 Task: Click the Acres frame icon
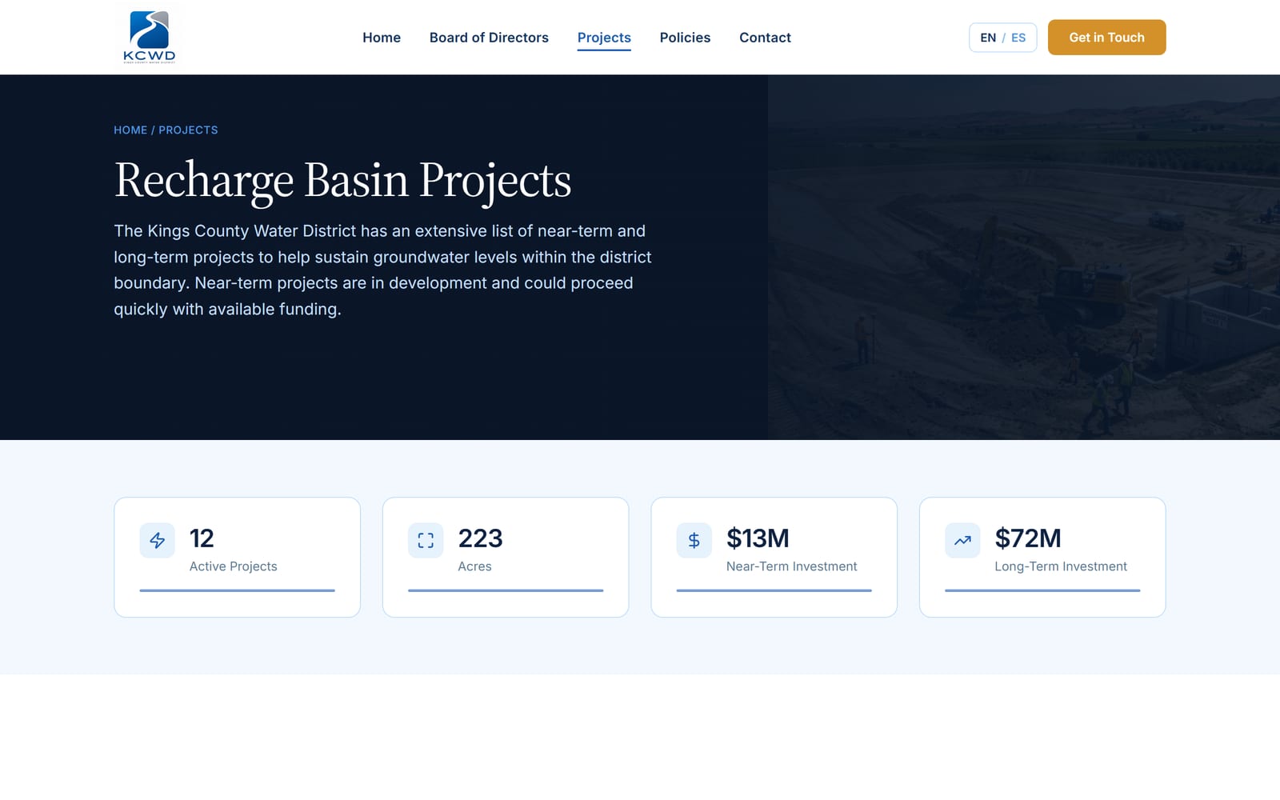tap(426, 541)
